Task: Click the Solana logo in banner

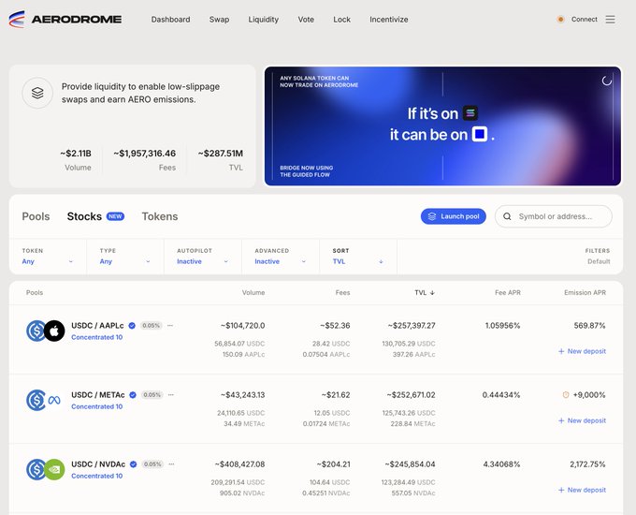Action: coord(470,113)
